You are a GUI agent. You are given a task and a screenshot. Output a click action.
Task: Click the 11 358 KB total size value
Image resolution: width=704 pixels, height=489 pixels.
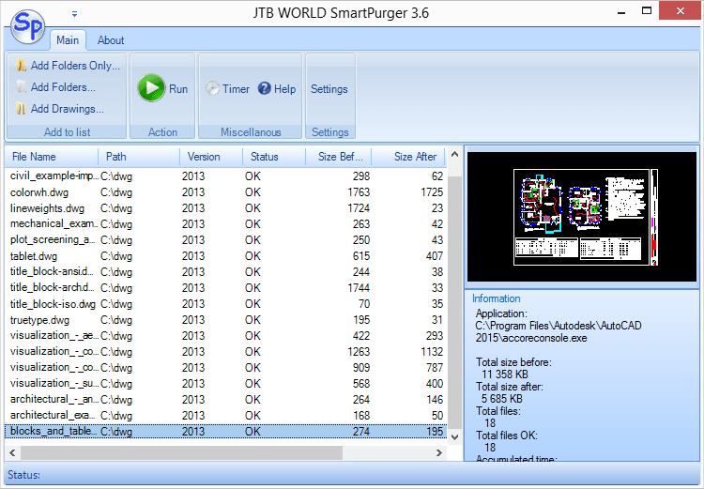click(x=505, y=374)
